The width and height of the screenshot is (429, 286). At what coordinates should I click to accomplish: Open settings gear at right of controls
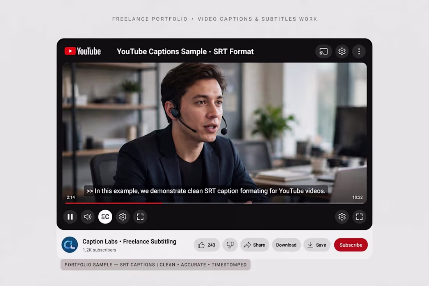[342, 217]
